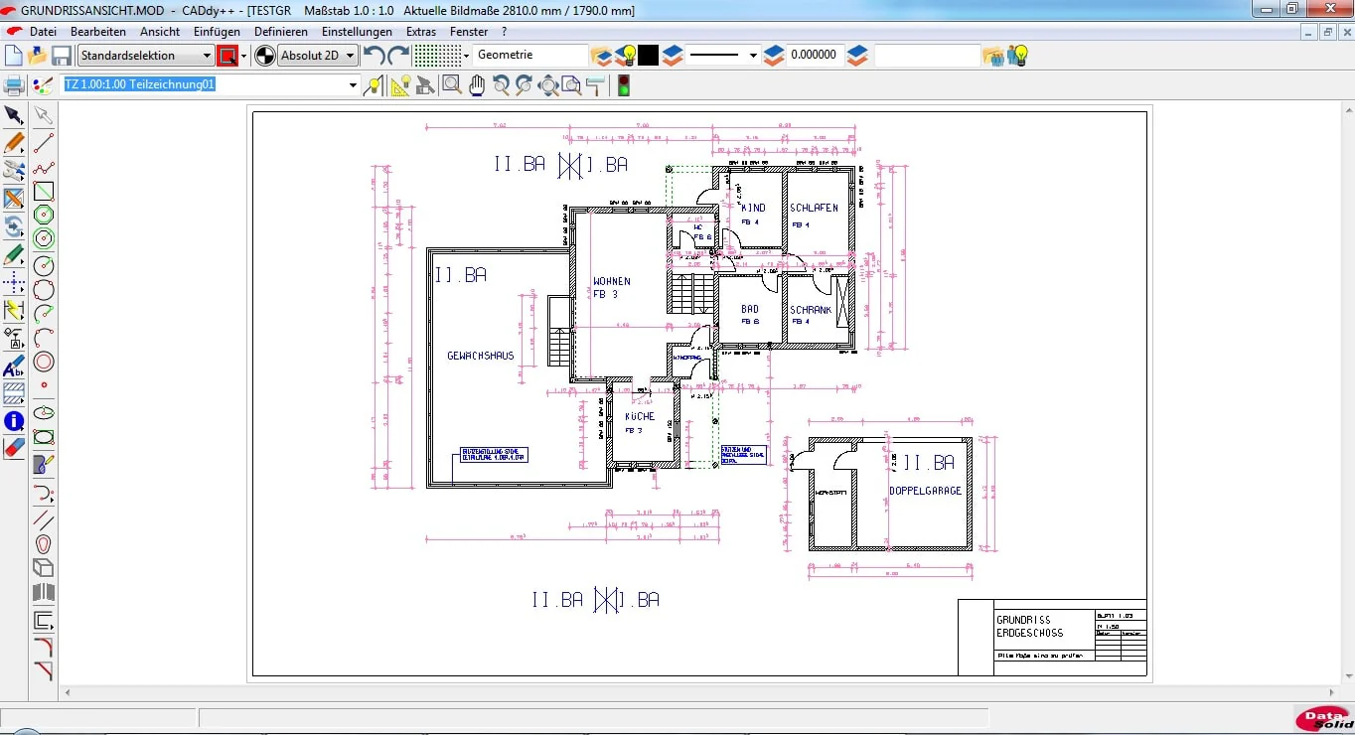Toggle the dotted grid display button
The image size is (1355, 735).
[438, 56]
